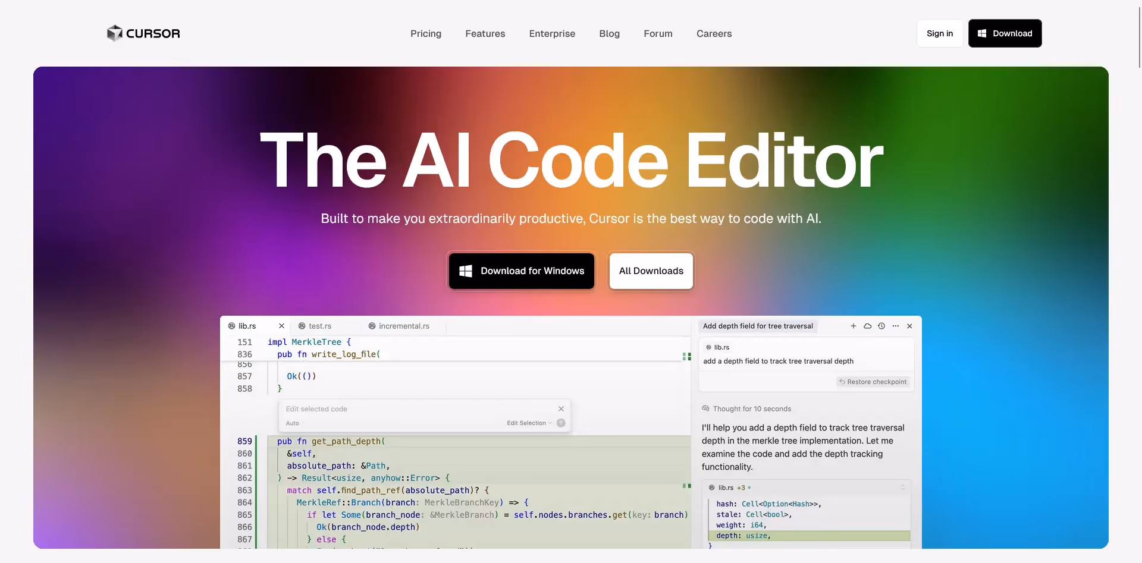
Task: Click the Download for Windows button
Action: point(522,271)
